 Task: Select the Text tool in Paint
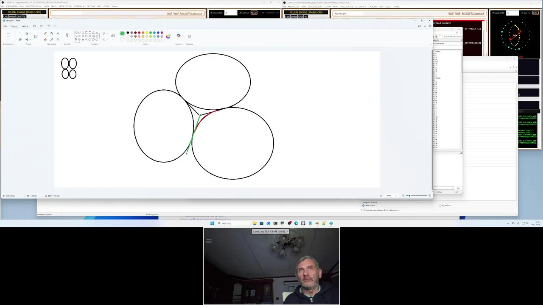[58, 33]
